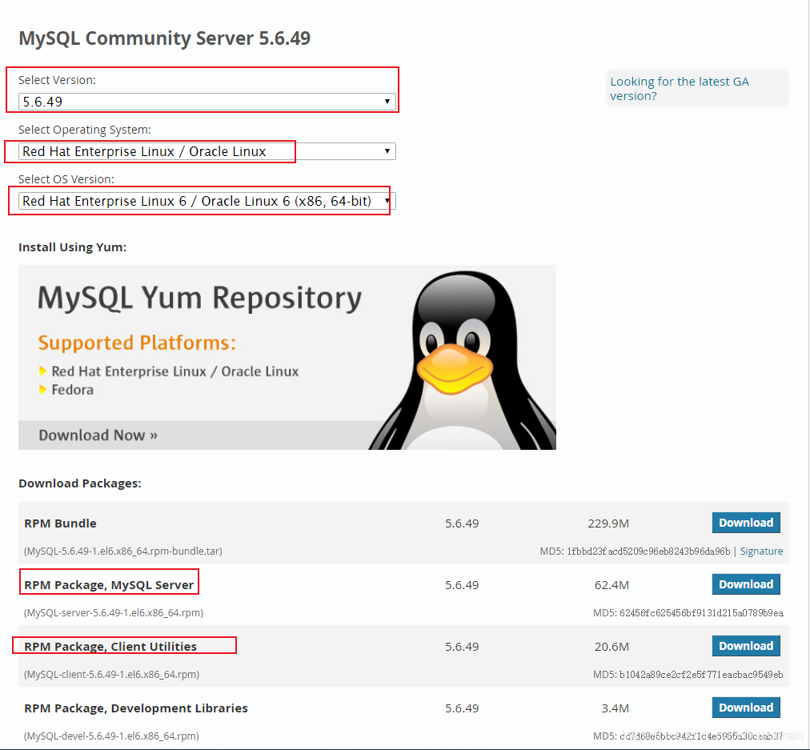
Task: Click filename MySQL-devel-5.6.49-1.el6.x86_64.rpm
Action: click(x=111, y=736)
